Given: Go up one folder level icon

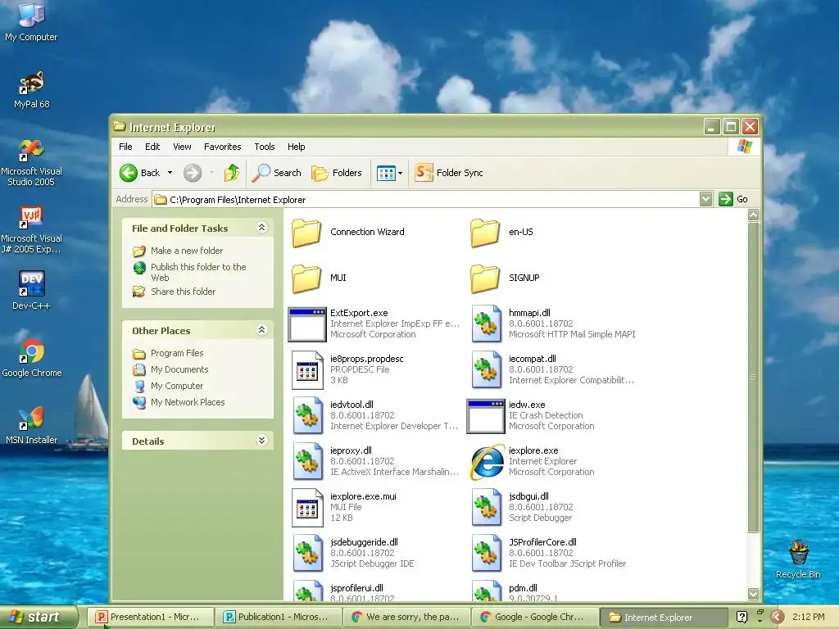Looking at the screenshot, I should point(232,173).
